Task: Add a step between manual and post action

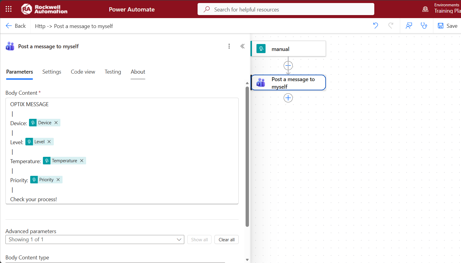Action: 288,65
